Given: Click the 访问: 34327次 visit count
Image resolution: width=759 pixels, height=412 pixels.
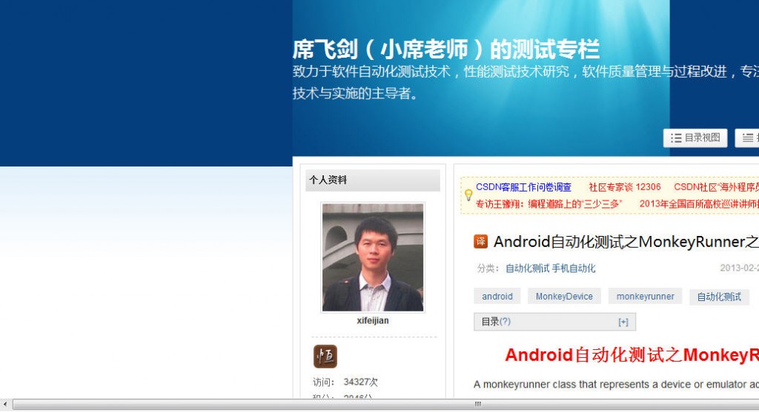Looking at the screenshot, I should coord(345,382).
